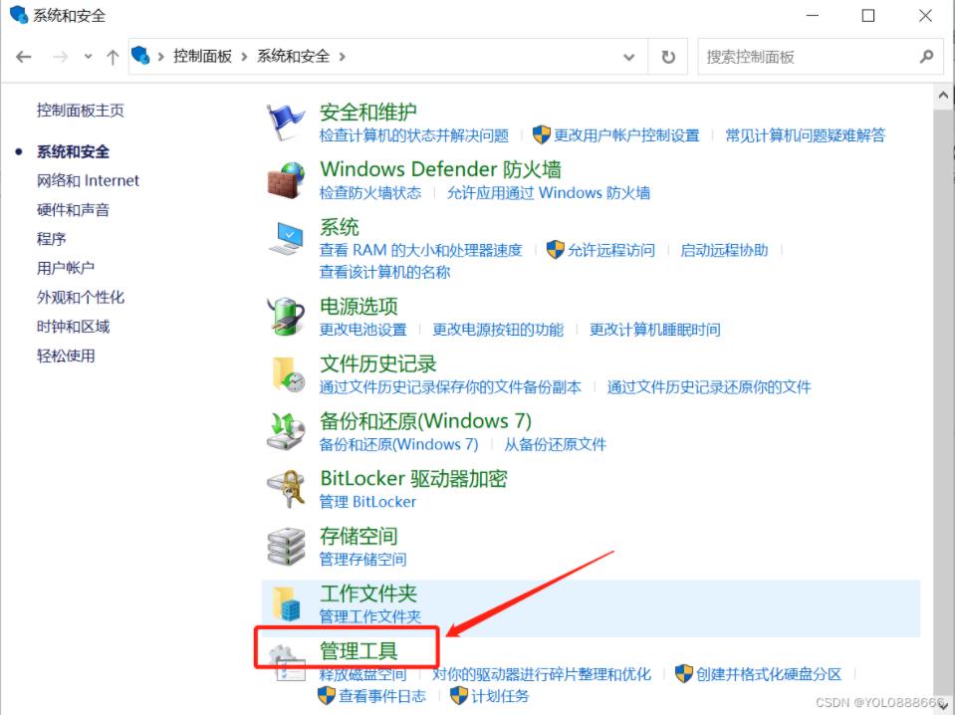Click the title bar system and security icon
The height and width of the screenshot is (715, 955).
pos(19,14)
